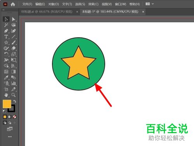Select the Artboard tool

pyautogui.click(x=6, y=89)
